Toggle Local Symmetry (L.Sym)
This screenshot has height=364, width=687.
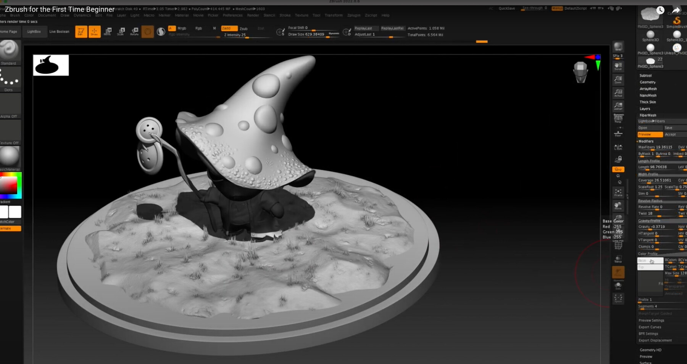[x=618, y=147]
